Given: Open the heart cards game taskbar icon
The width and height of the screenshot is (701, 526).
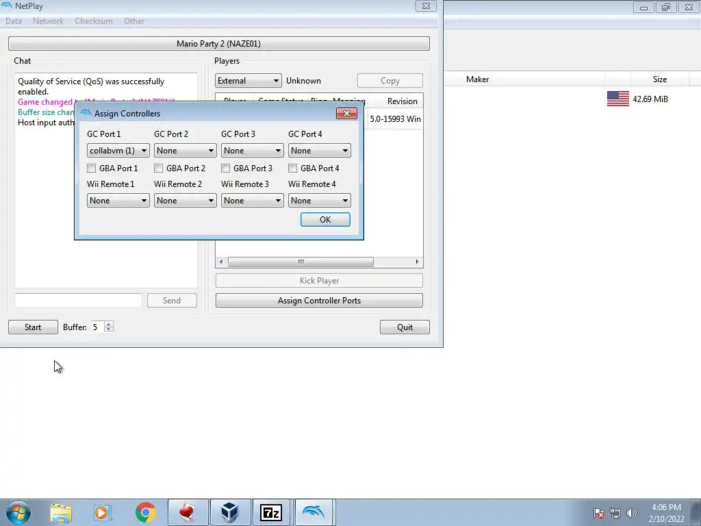Looking at the screenshot, I should pyautogui.click(x=188, y=512).
